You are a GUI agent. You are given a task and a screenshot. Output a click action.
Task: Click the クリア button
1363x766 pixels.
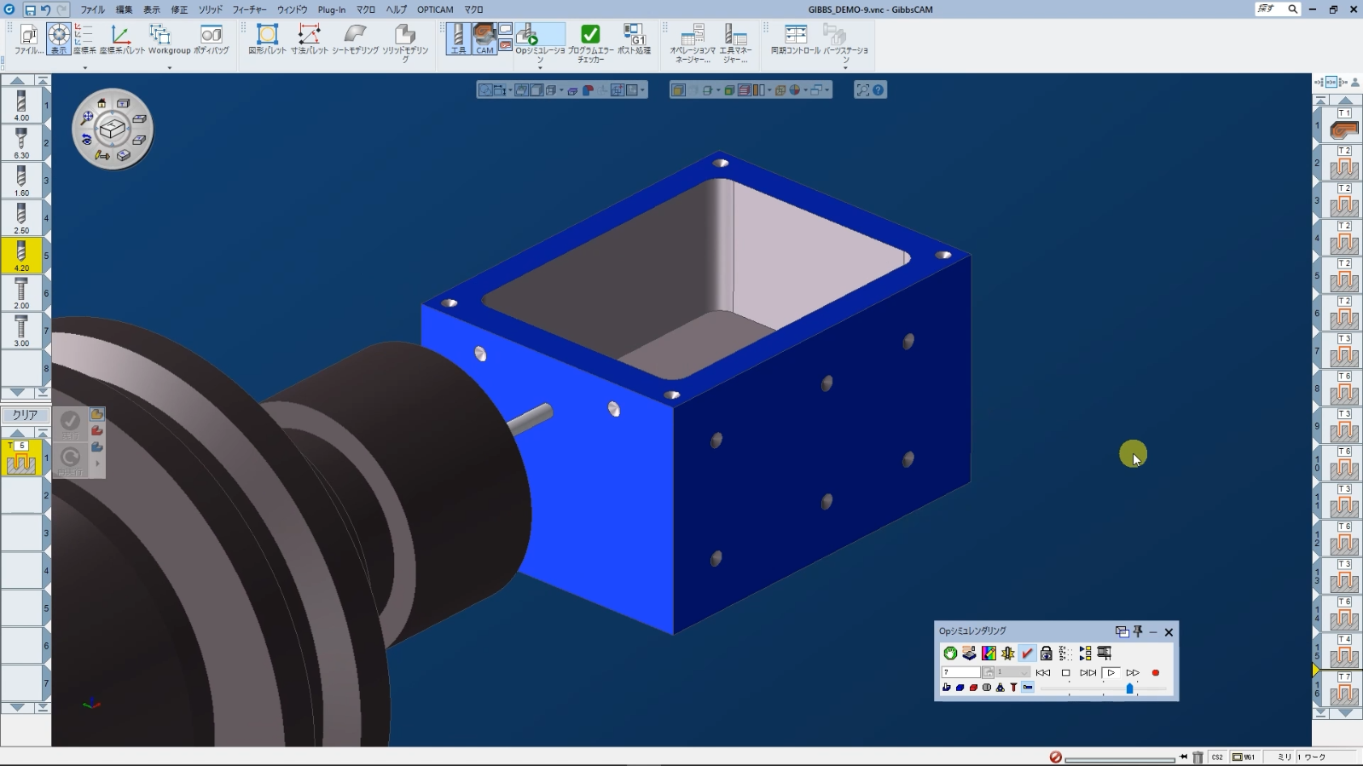pos(25,415)
